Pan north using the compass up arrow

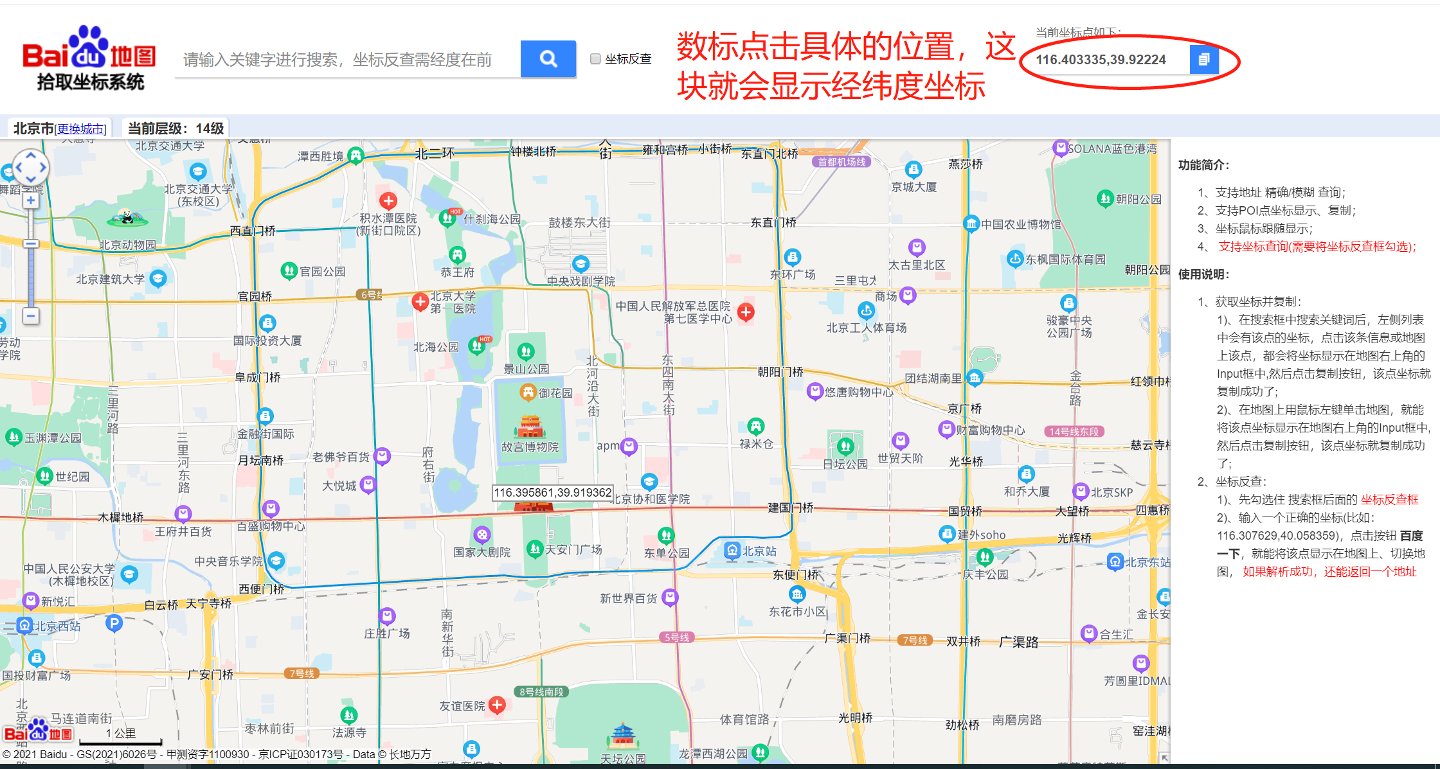point(30,154)
